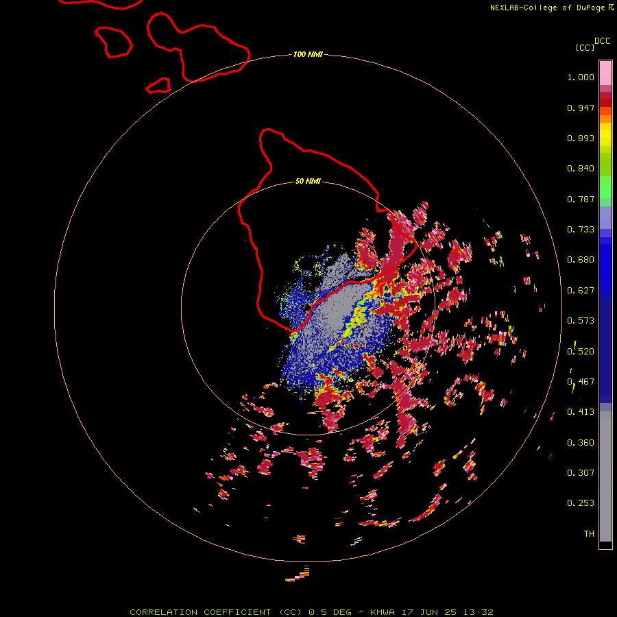
Task: Select the 0.467 legend value
Action: (581, 382)
